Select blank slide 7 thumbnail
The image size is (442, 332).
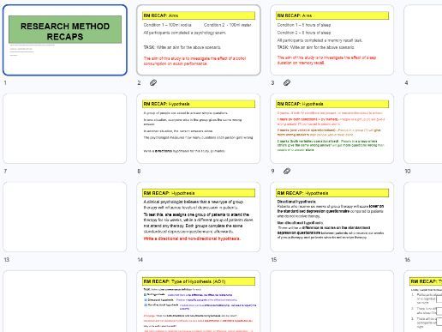pyautogui.click(x=65, y=129)
